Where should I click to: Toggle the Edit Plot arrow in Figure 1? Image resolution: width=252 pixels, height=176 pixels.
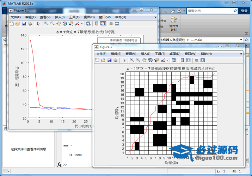38,24
